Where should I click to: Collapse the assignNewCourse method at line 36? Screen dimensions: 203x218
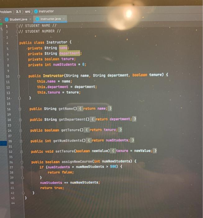pos(22,162)
